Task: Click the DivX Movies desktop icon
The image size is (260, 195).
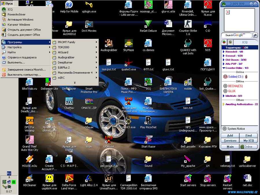Action: [89, 24]
